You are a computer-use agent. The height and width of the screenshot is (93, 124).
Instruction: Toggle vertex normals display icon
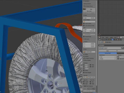(84, 77)
